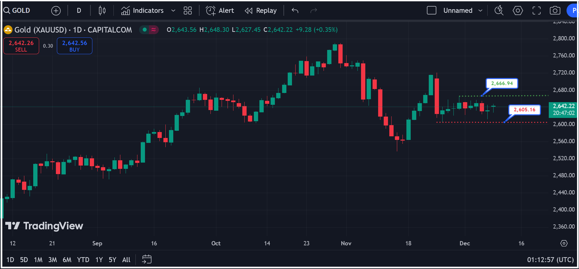Click the 2,666.94 green price label
Screen dimensions: 579x269
click(x=502, y=83)
